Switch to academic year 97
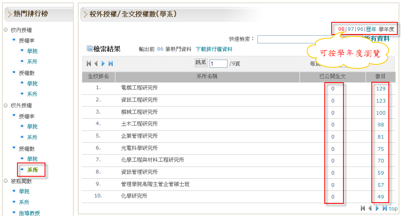Viewport: 401px width, 216px height. [351, 29]
